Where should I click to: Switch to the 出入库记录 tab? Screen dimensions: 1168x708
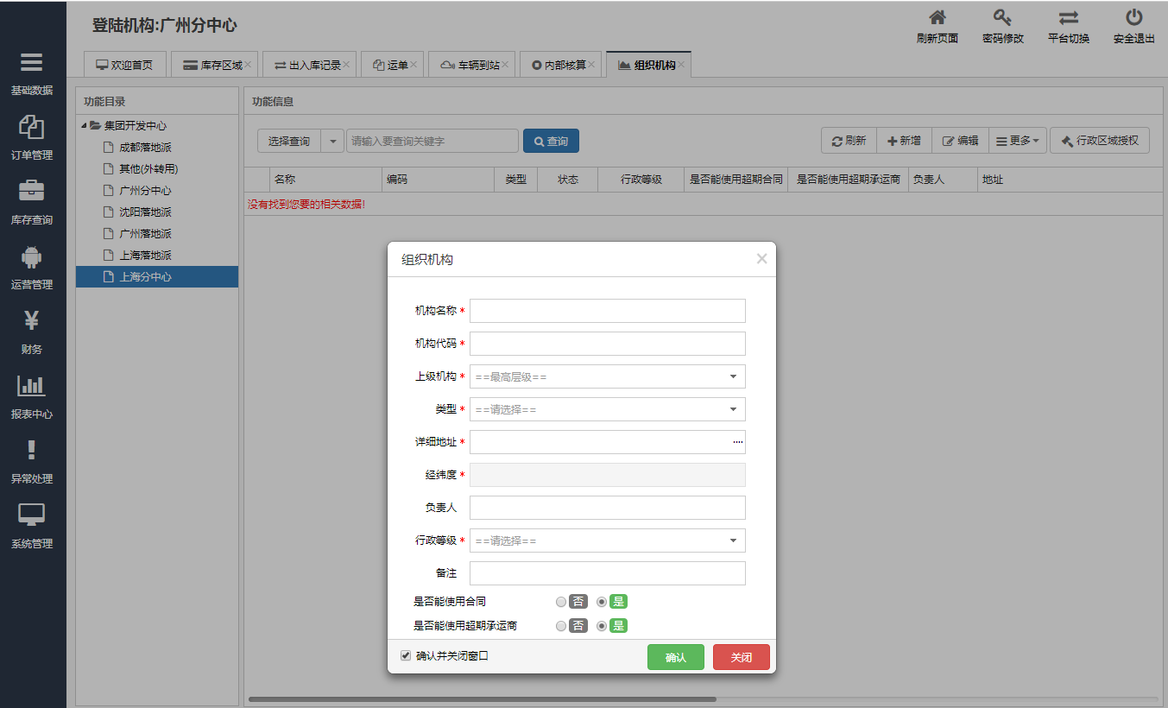308,65
